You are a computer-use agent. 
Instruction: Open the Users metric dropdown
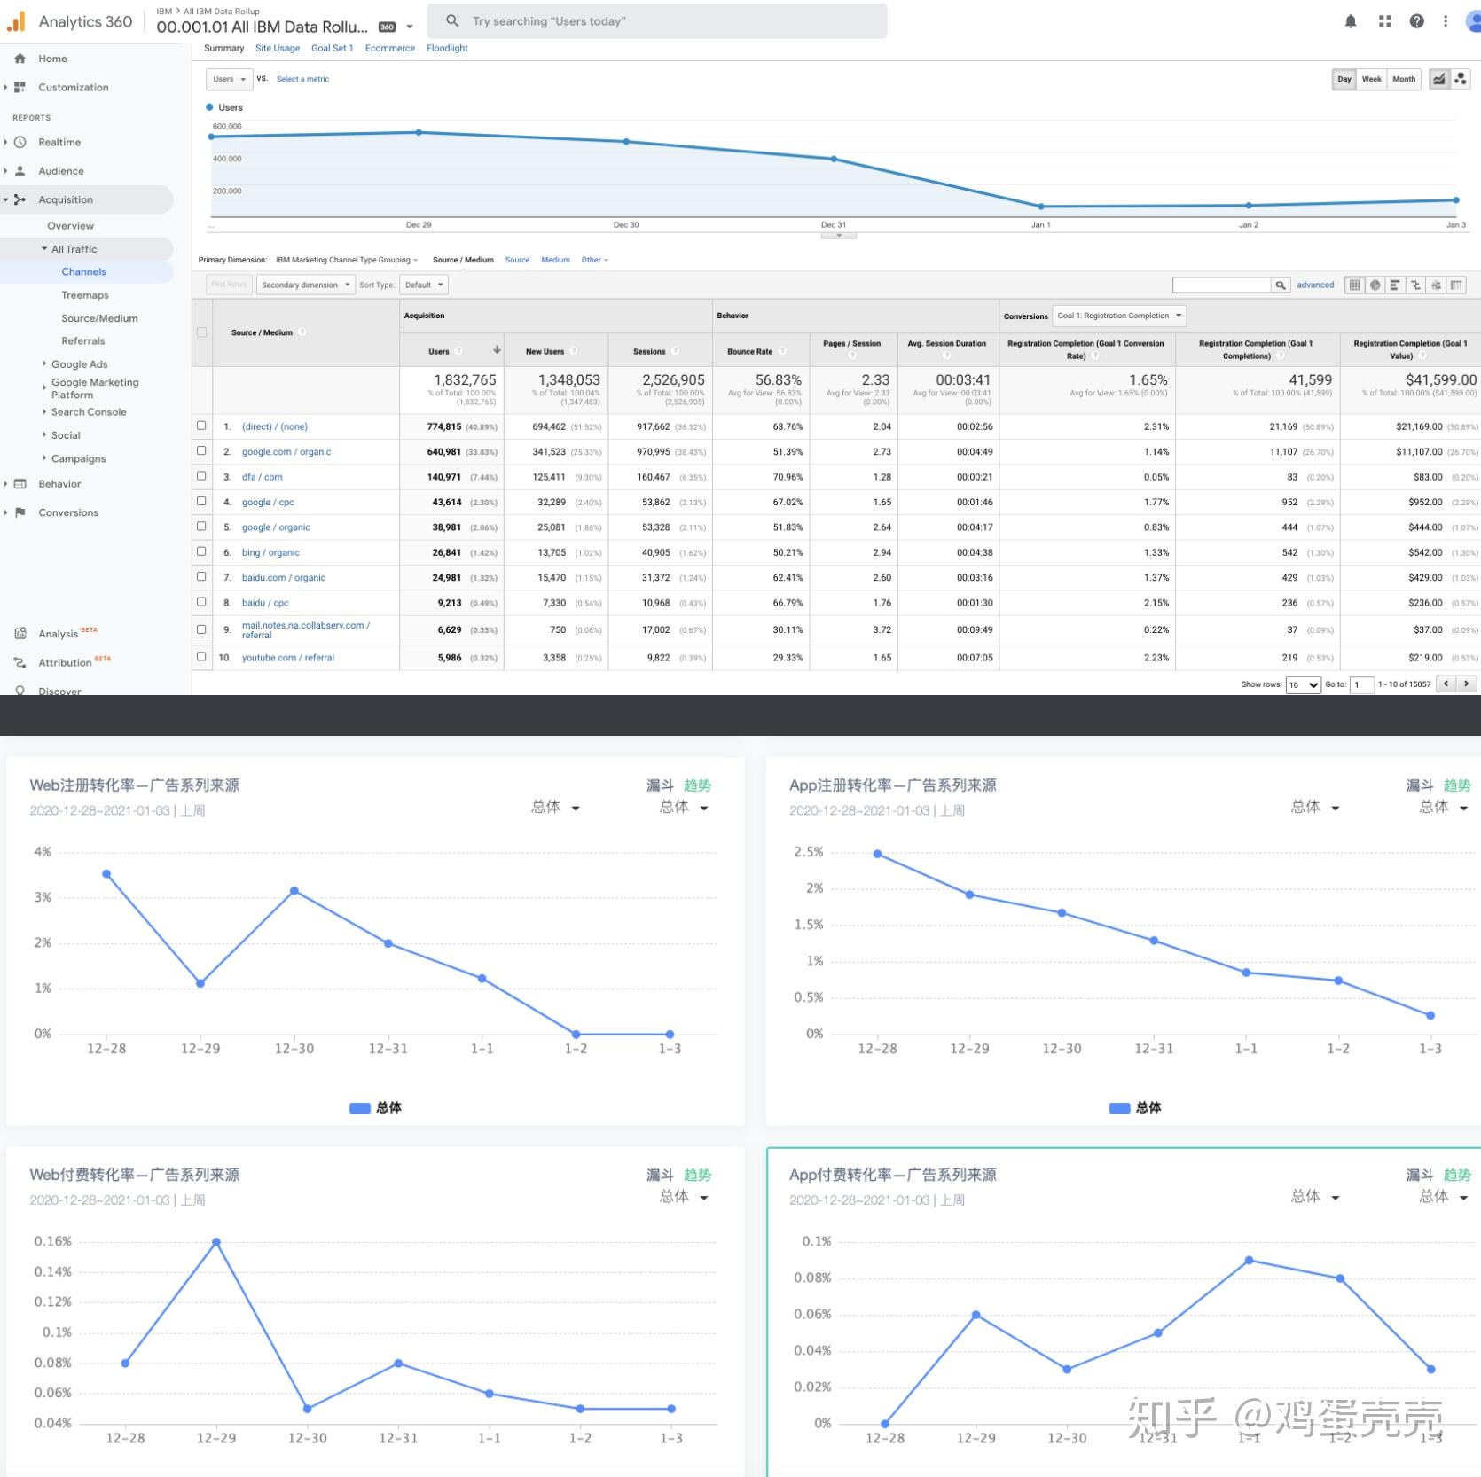click(229, 79)
